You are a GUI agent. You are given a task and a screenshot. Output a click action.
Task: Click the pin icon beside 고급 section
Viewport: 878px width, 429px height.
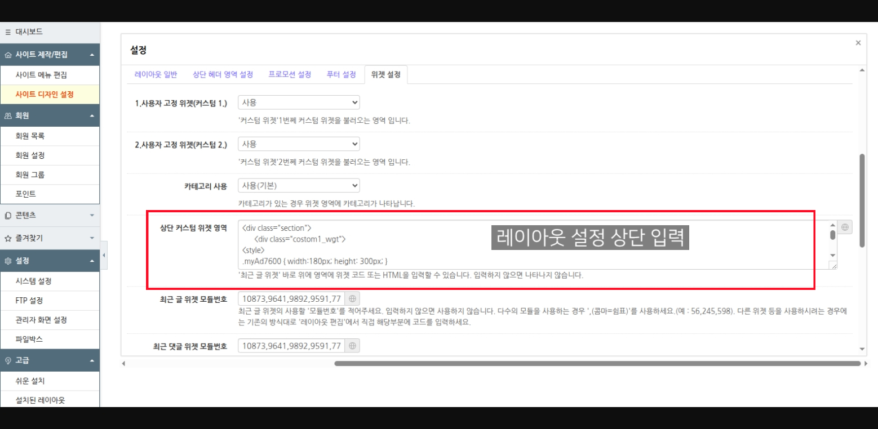(8, 360)
